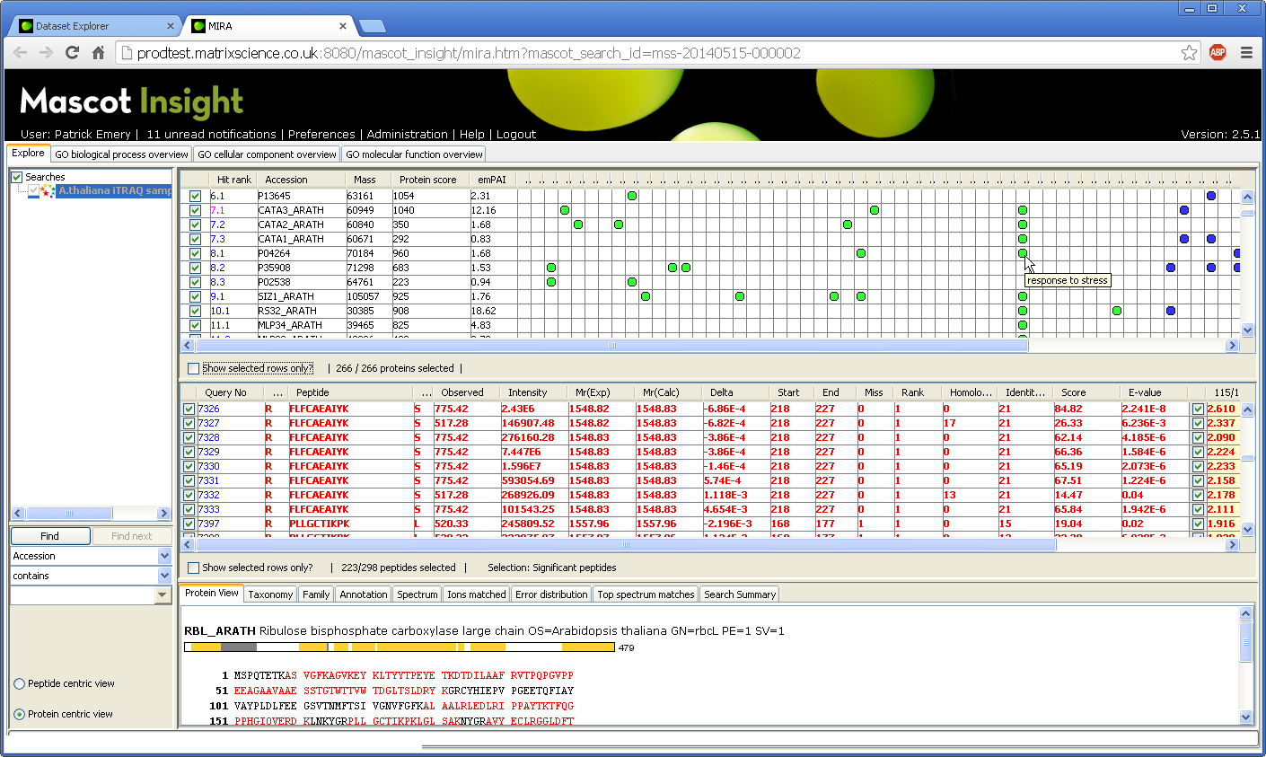Viewport: 1266px width, 757px height.
Task: Uncheck the CATA3_ARATH row checkbox
Action: pyautogui.click(x=195, y=210)
